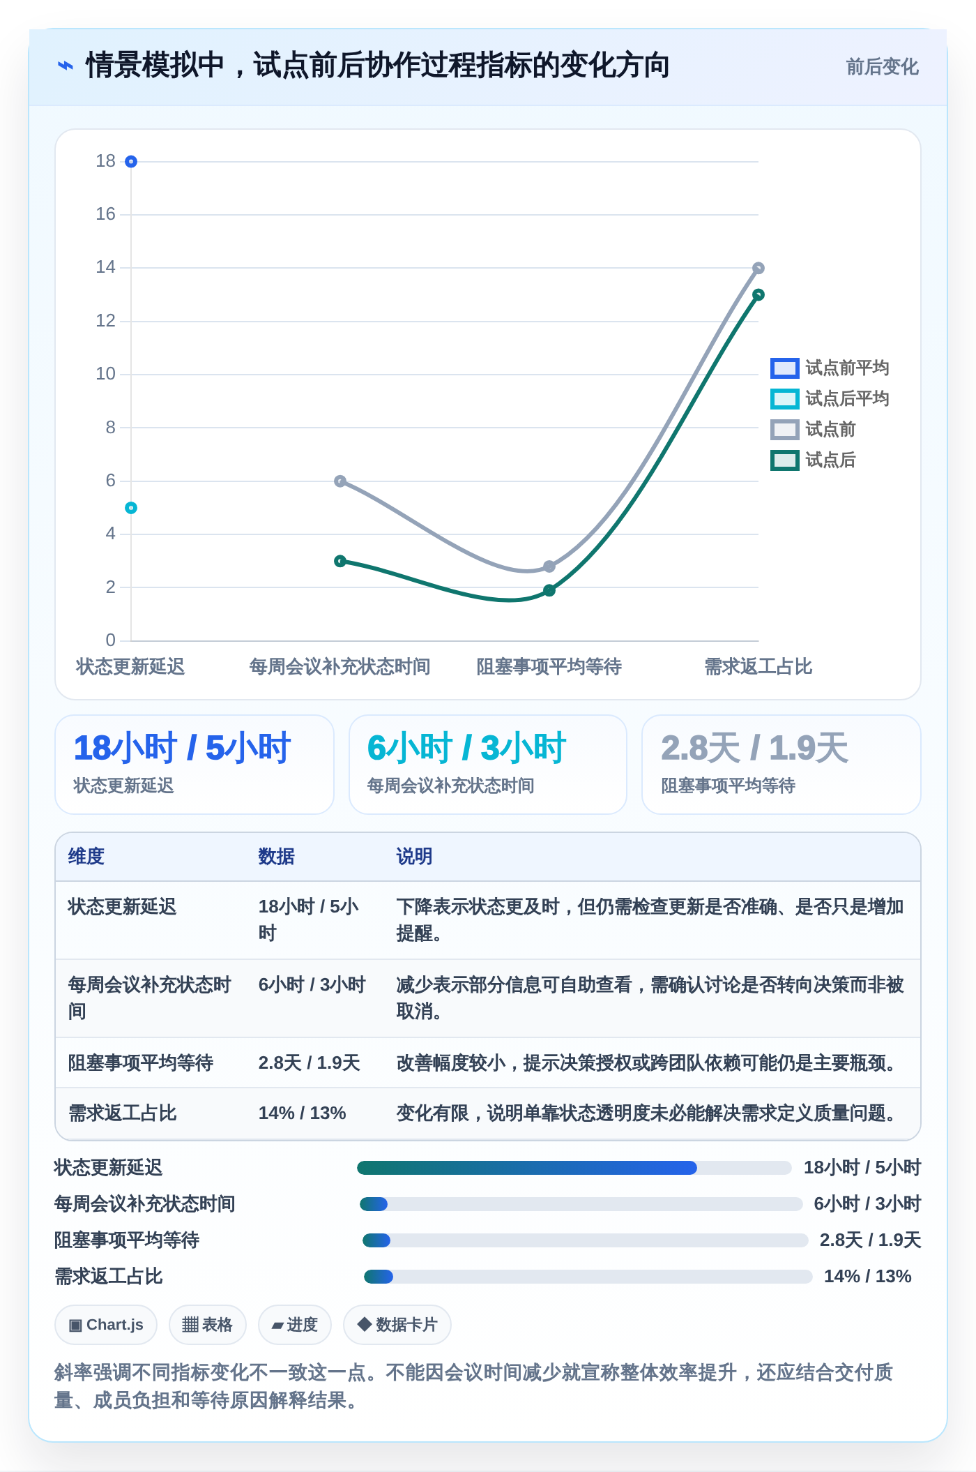This screenshot has height=1472, width=976.
Task: Click progress value 14% / 13%
Action: pyautogui.click(x=868, y=1277)
